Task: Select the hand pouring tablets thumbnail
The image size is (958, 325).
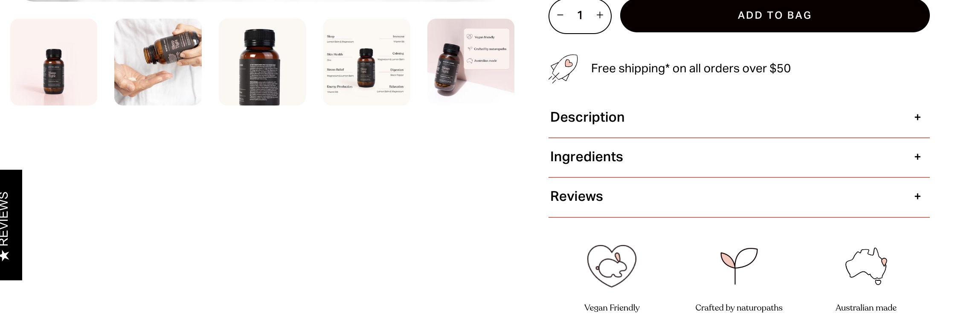Action: [x=158, y=62]
